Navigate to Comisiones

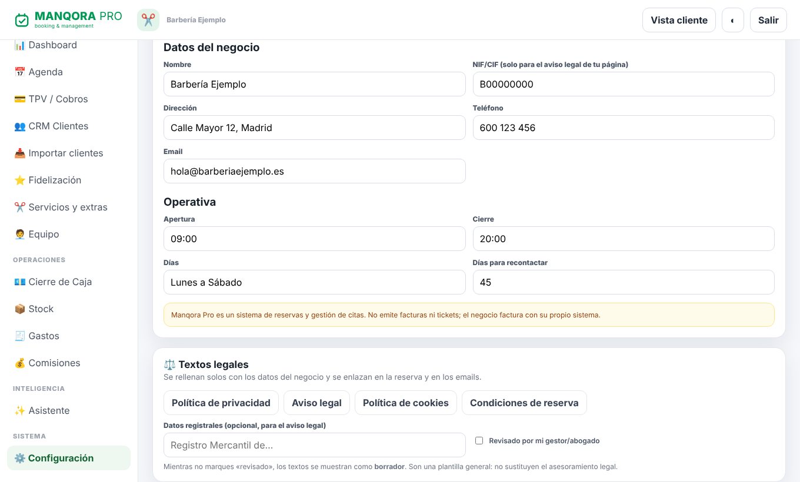click(69, 363)
